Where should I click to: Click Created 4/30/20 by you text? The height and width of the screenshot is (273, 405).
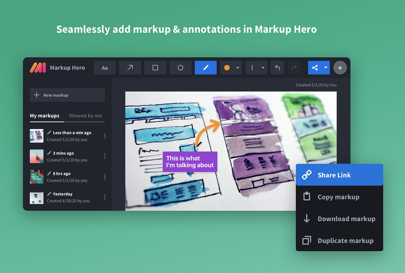68,201
